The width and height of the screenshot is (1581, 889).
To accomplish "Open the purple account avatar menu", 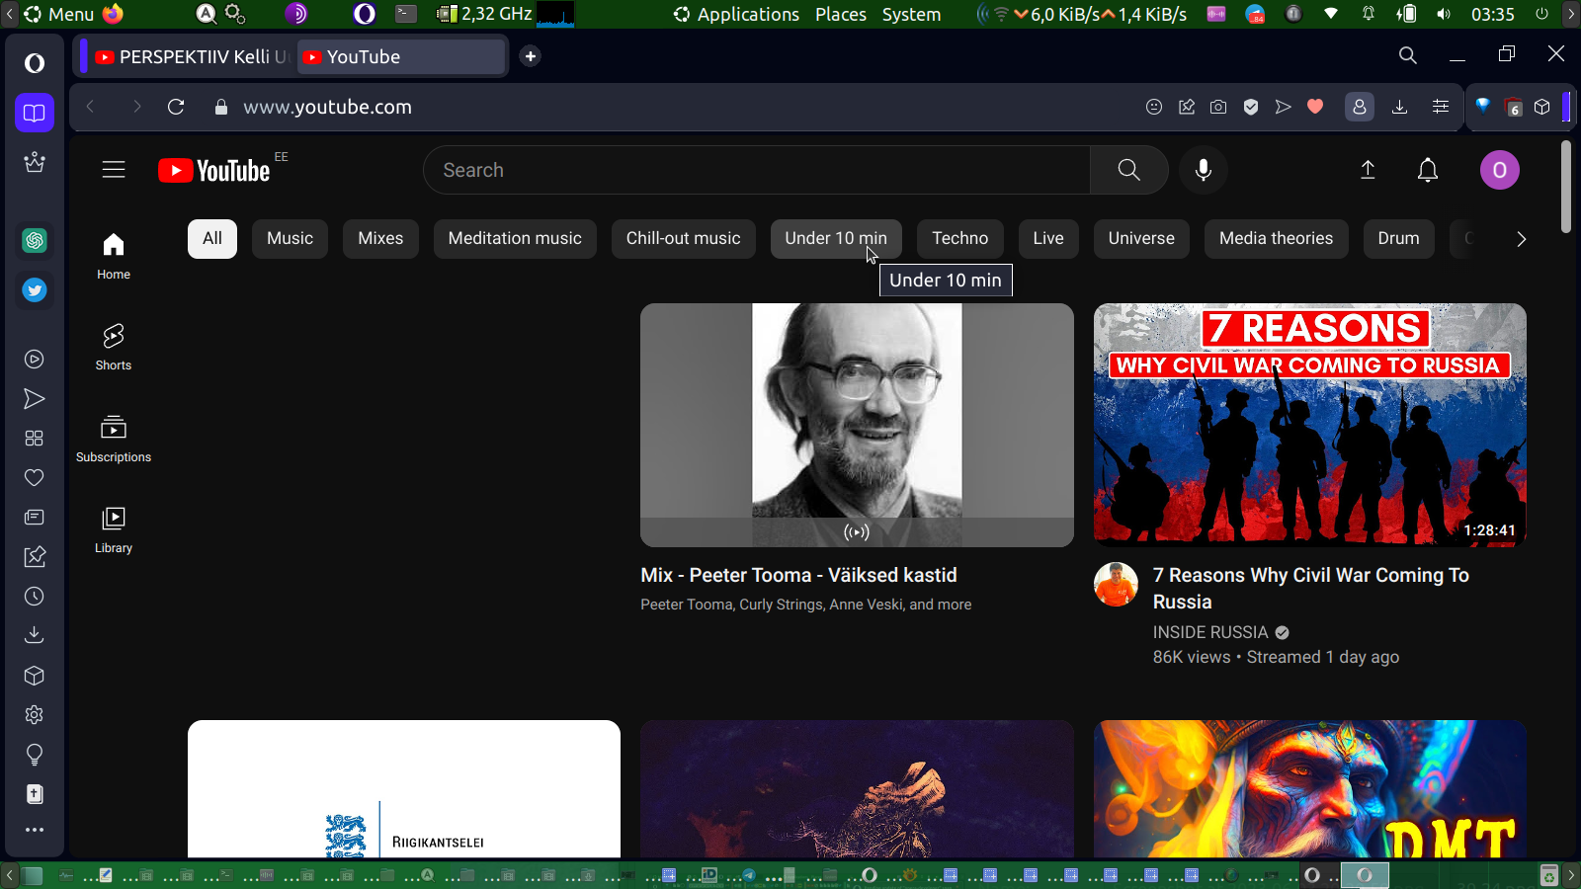I will (x=1499, y=170).
